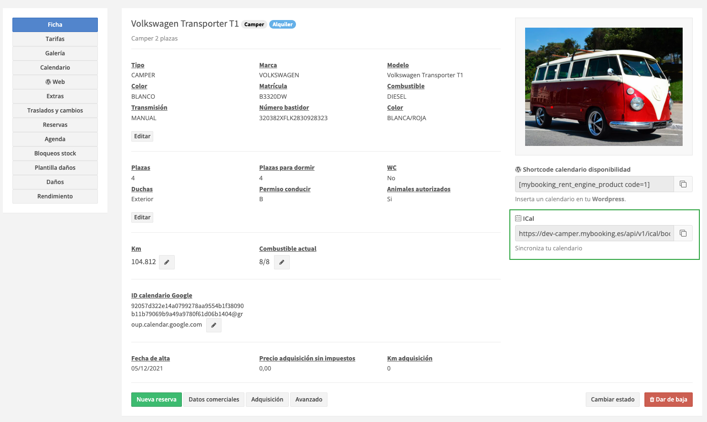Click the Combustible value DIESEL

click(397, 97)
